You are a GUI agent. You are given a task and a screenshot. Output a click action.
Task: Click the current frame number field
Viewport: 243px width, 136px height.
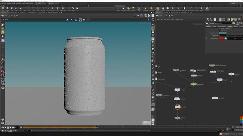pyautogui.click(x=17, y=128)
